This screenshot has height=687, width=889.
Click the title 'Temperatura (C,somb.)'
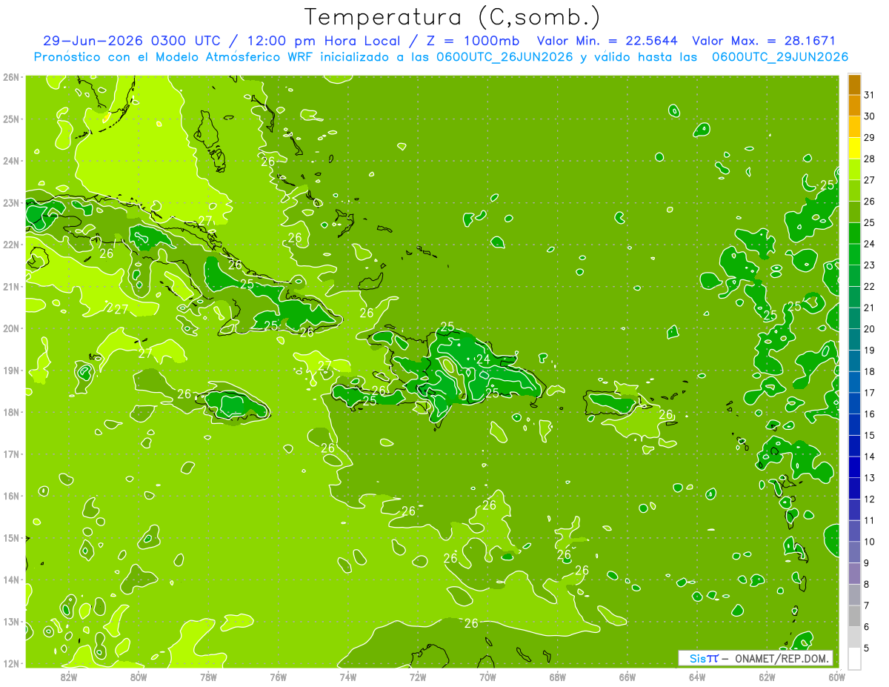tap(453, 17)
